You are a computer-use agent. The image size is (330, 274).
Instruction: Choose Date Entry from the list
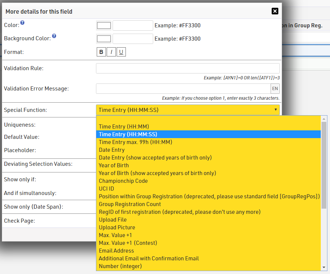coord(111,150)
